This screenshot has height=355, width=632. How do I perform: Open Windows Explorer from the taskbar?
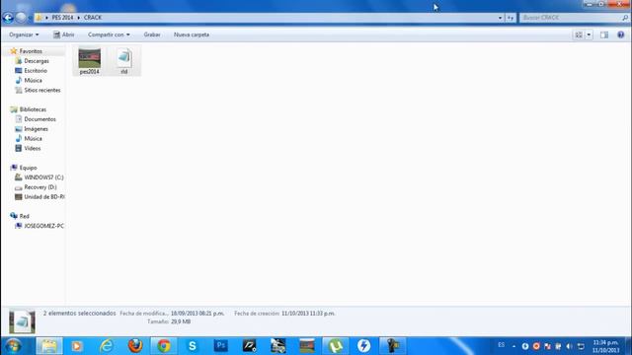tap(49, 346)
